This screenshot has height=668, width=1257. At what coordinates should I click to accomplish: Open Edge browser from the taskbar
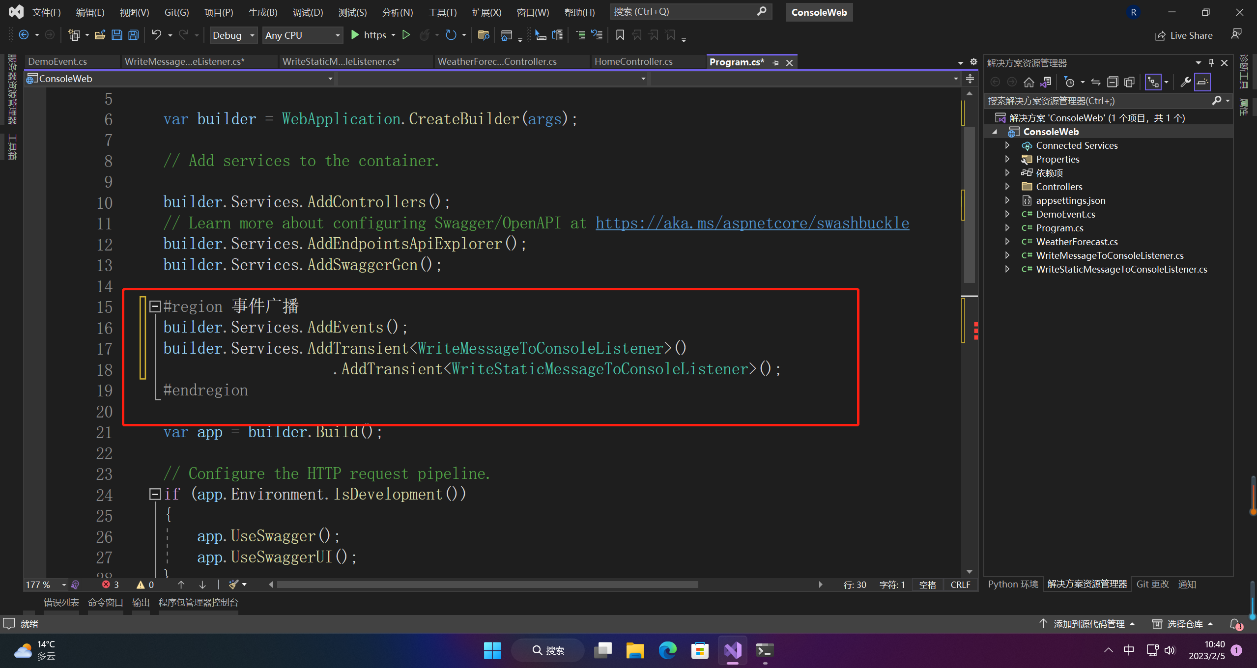[x=667, y=650]
